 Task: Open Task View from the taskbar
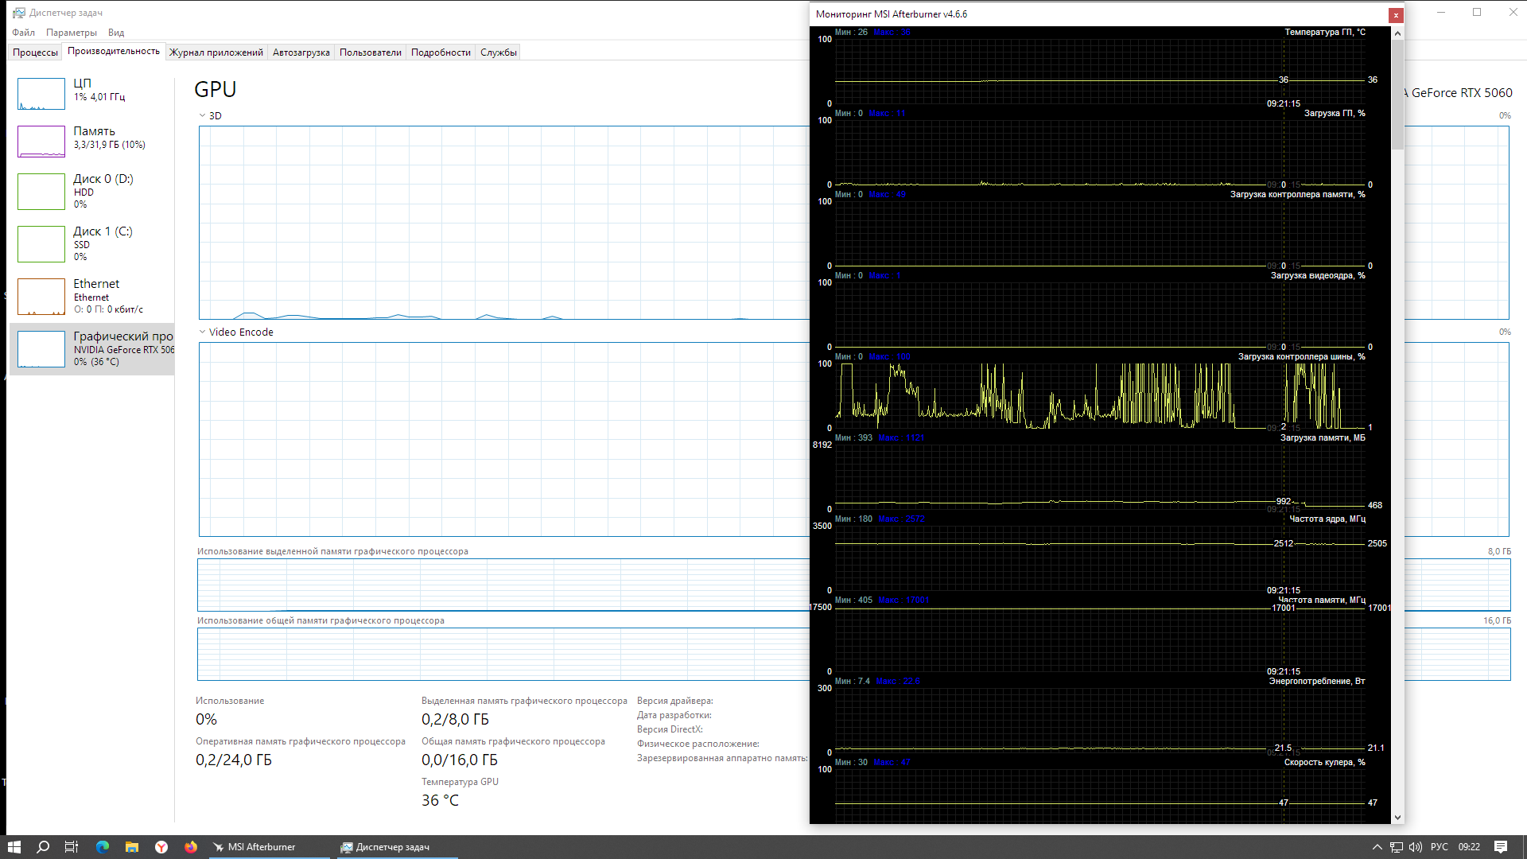coord(72,847)
